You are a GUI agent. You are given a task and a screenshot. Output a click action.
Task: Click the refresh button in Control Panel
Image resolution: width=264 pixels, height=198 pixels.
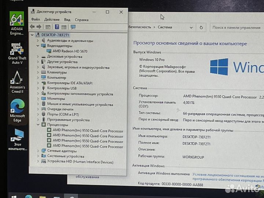[201, 27]
